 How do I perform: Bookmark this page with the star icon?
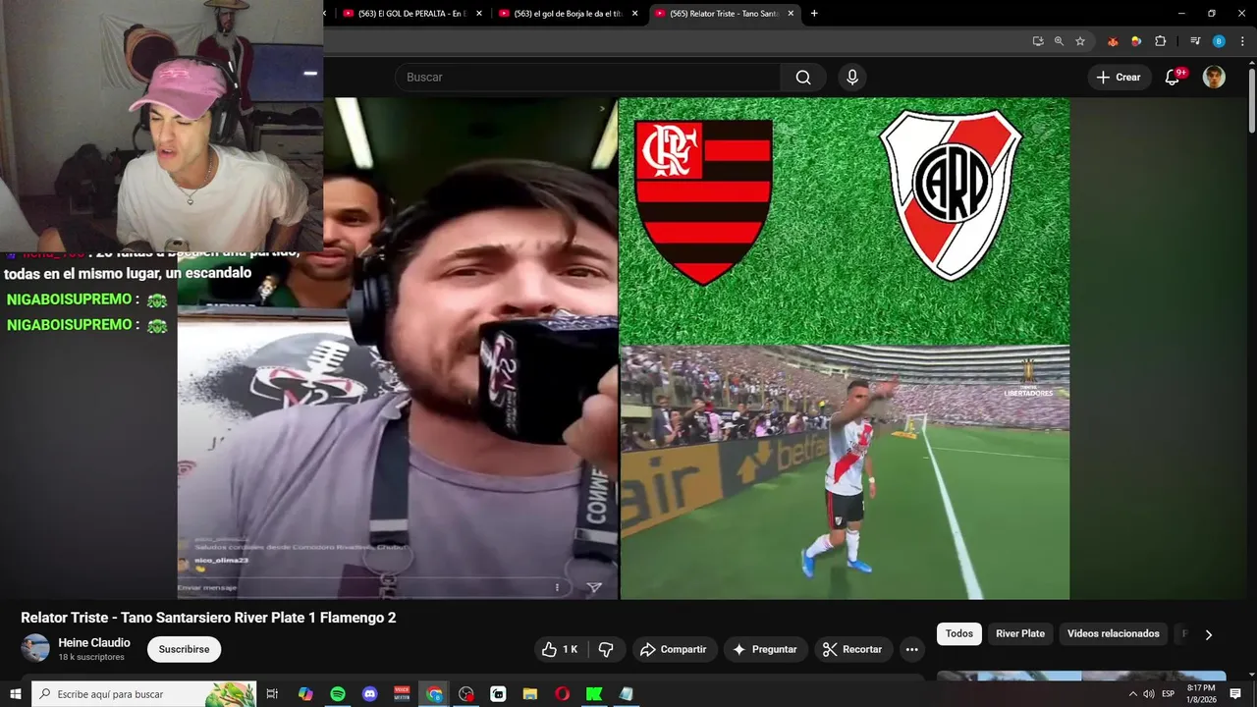pos(1080,41)
